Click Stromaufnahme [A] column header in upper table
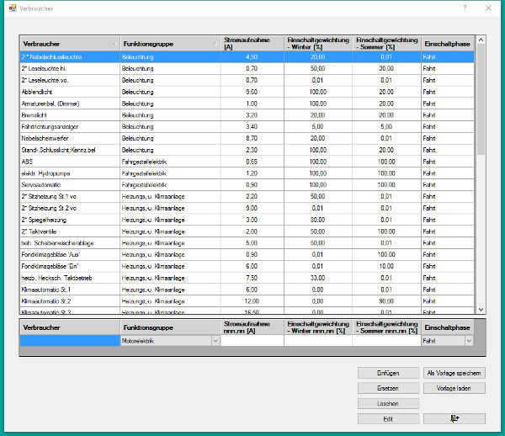Screen dimensions: 505x436 coord(252,44)
